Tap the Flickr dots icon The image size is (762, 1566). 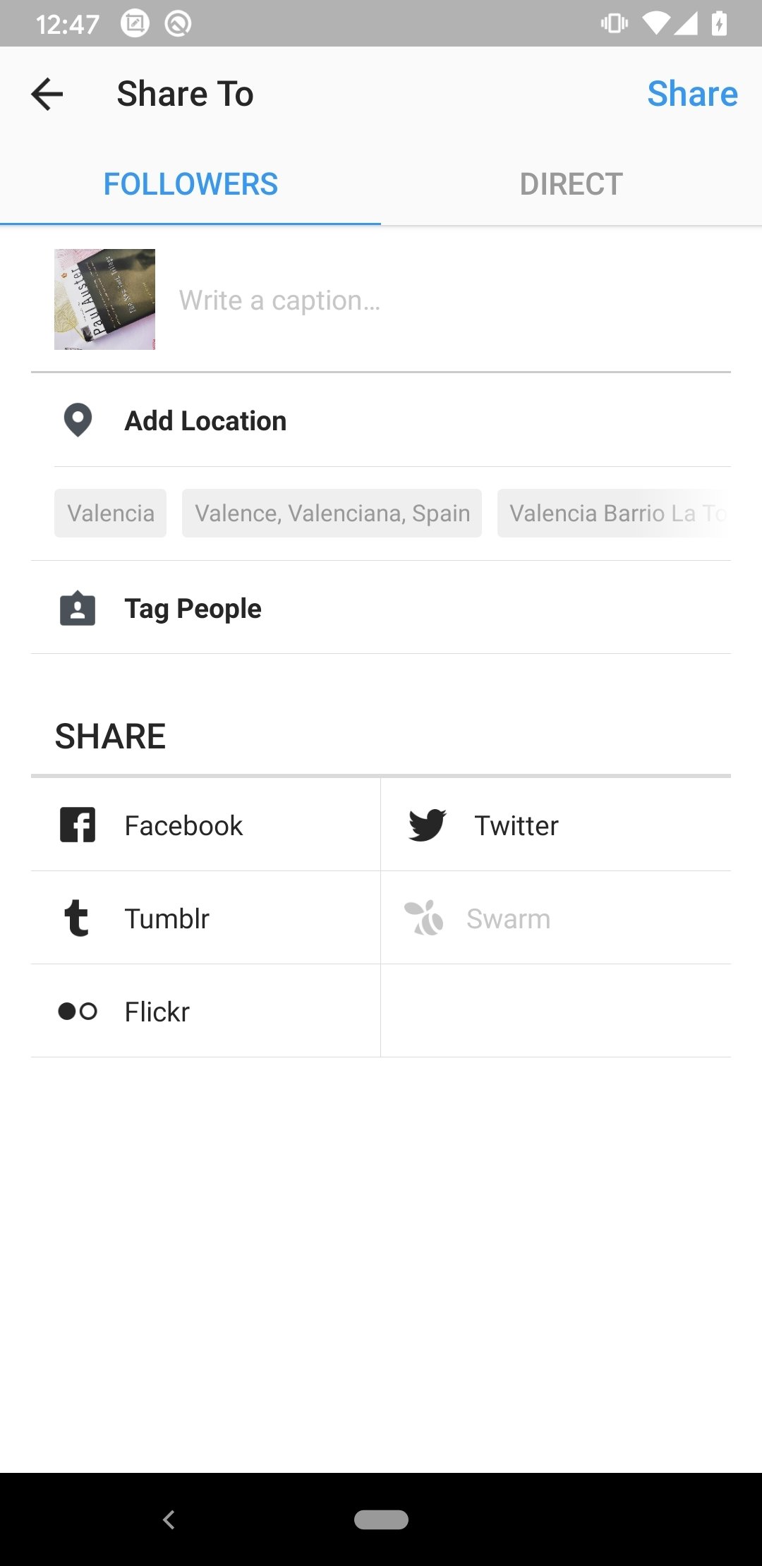78,1011
